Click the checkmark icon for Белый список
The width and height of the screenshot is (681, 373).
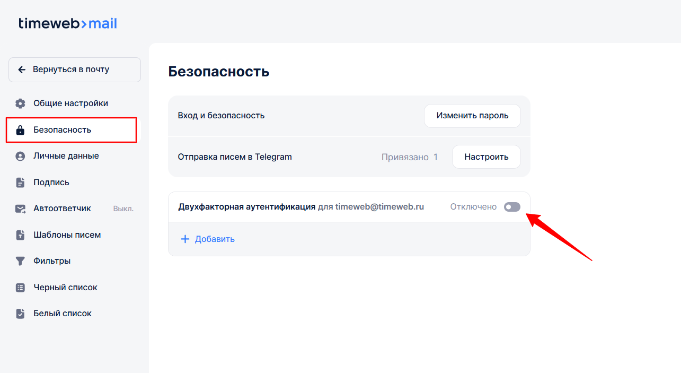pos(20,314)
